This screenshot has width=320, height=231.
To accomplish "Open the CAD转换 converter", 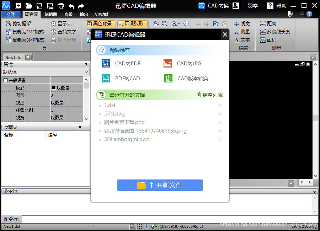I will click(213, 6).
